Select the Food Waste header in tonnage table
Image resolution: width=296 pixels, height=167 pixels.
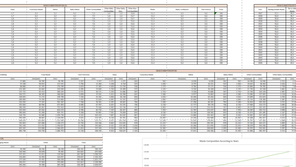pos(46,75)
